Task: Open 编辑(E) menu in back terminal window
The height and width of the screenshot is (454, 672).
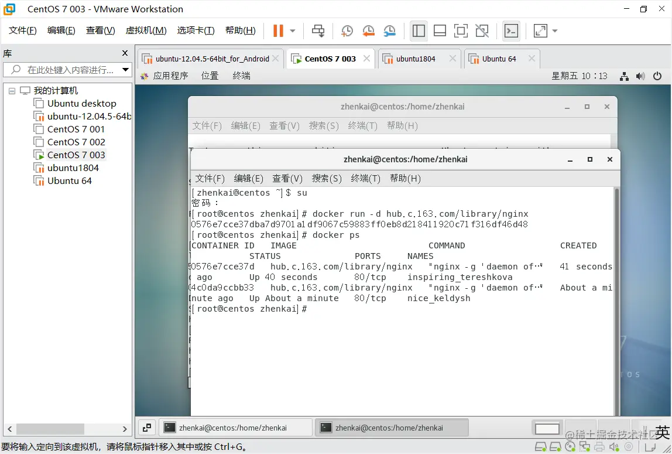Action: [x=245, y=125]
